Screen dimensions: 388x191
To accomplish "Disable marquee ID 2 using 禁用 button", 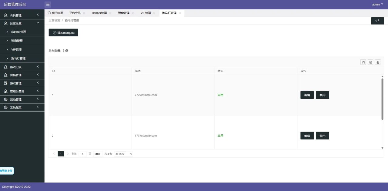I will coord(322,136).
